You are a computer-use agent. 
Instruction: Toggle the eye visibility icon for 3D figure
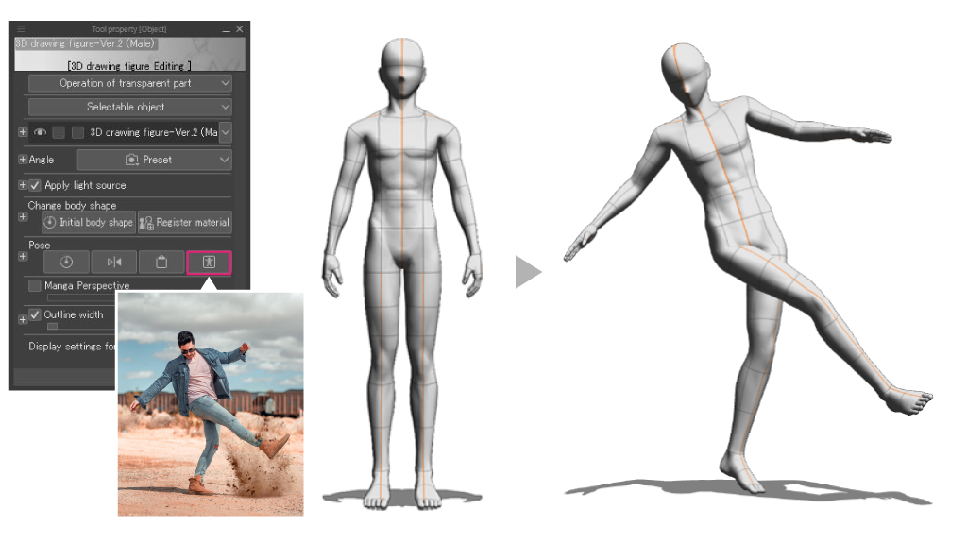40,133
